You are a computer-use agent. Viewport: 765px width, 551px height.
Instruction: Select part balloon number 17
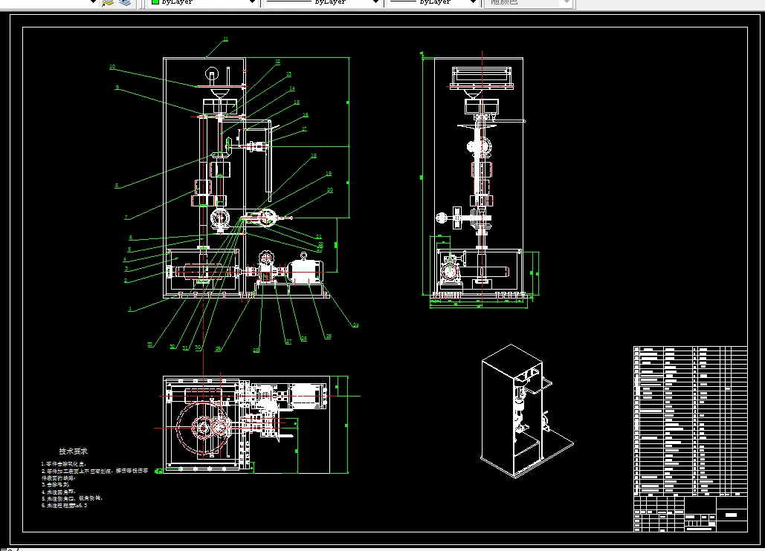coord(305,129)
